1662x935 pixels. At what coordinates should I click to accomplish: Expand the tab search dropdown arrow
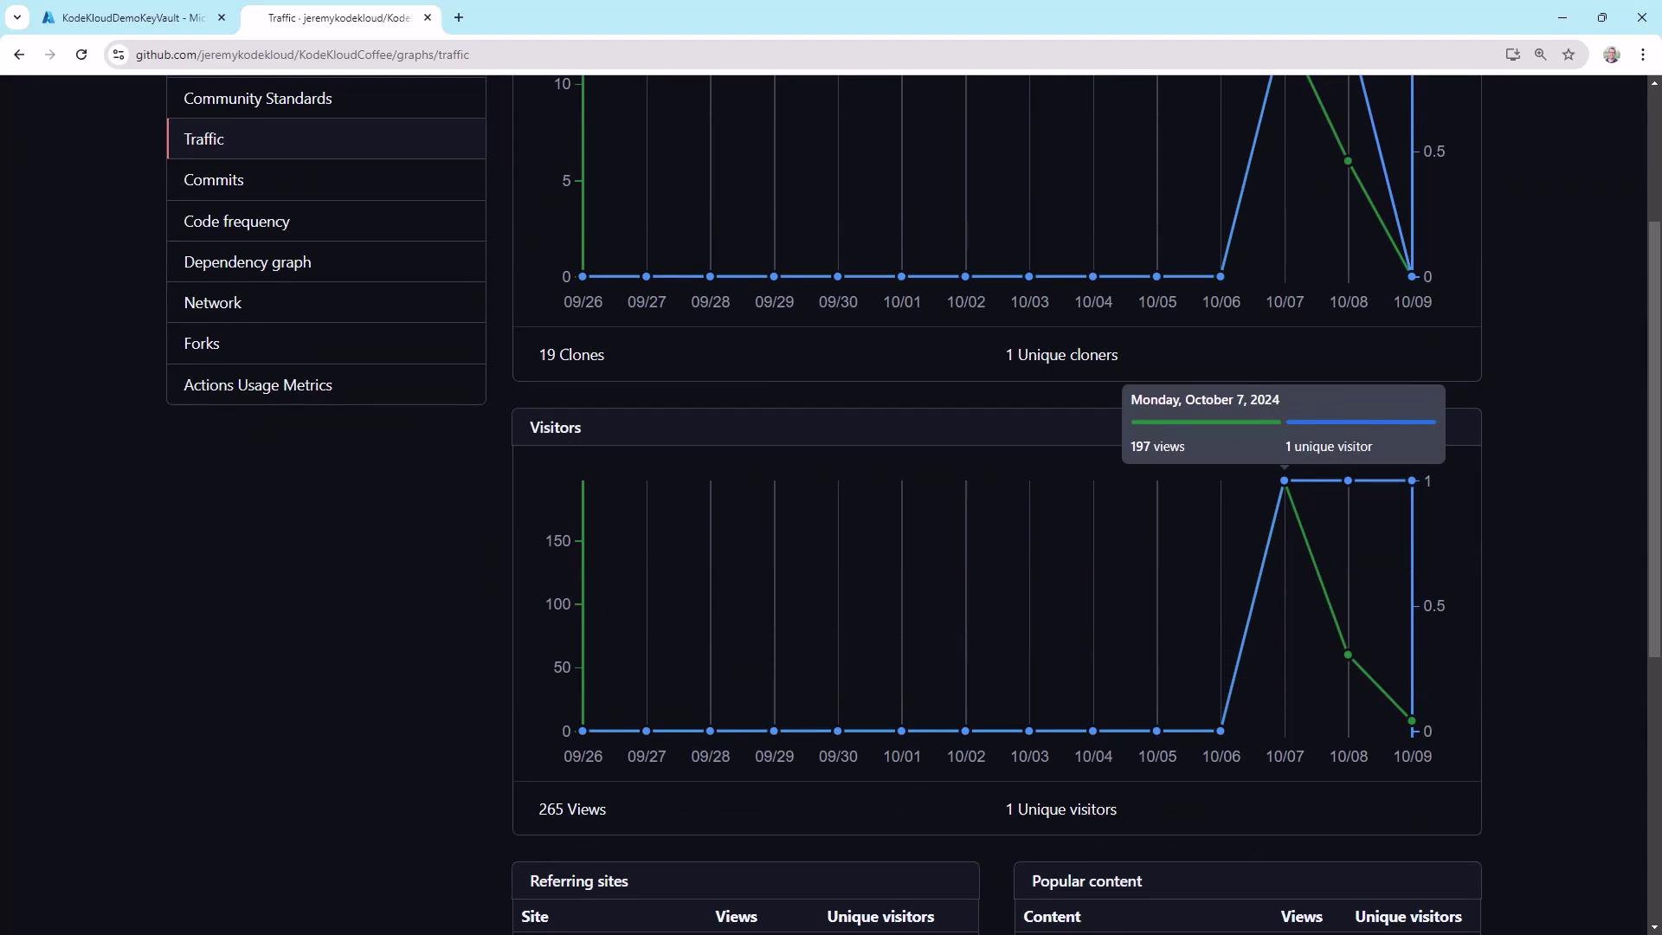pos(16,17)
